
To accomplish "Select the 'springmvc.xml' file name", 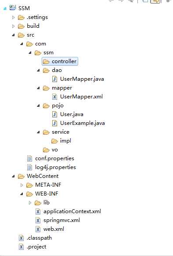I will pyautogui.click(x=62, y=220).
